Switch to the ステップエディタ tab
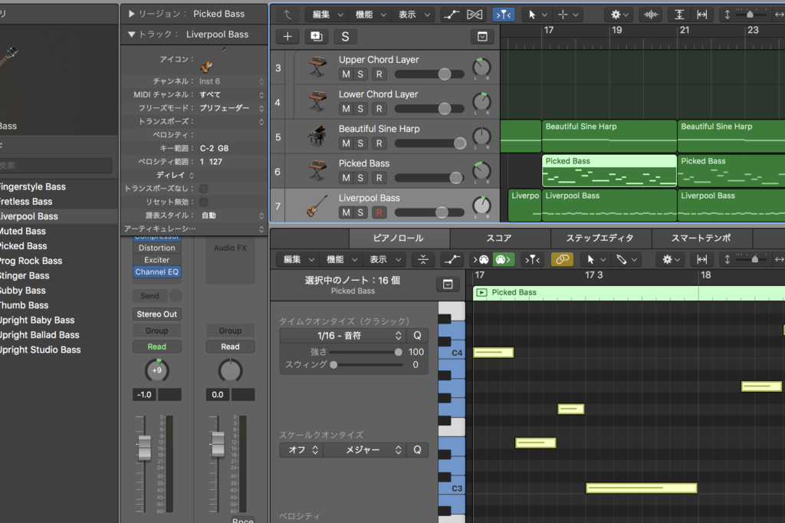Screen dimensions: 785x523 tap(600, 238)
